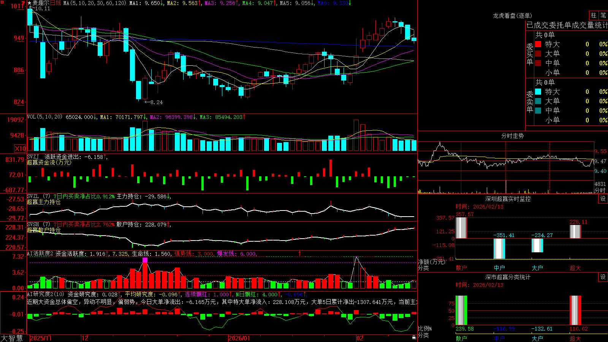Click the SVZL (7) indicator name
The width and height of the screenshot is (608, 342).
(x=38, y=196)
